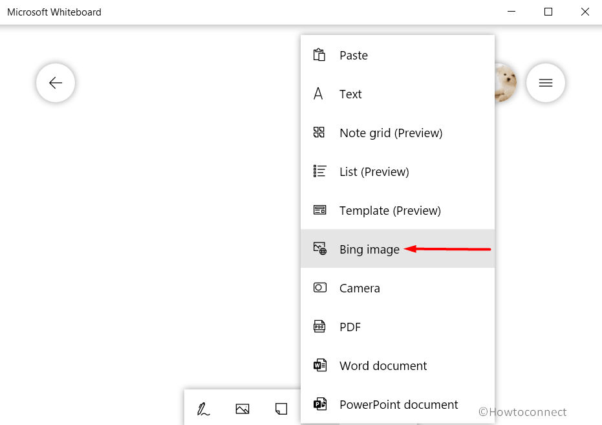Click the back arrow button
The image size is (602, 425).
click(x=56, y=83)
